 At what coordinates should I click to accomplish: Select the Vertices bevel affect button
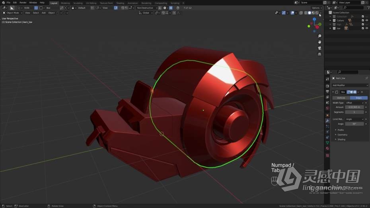(341, 98)
